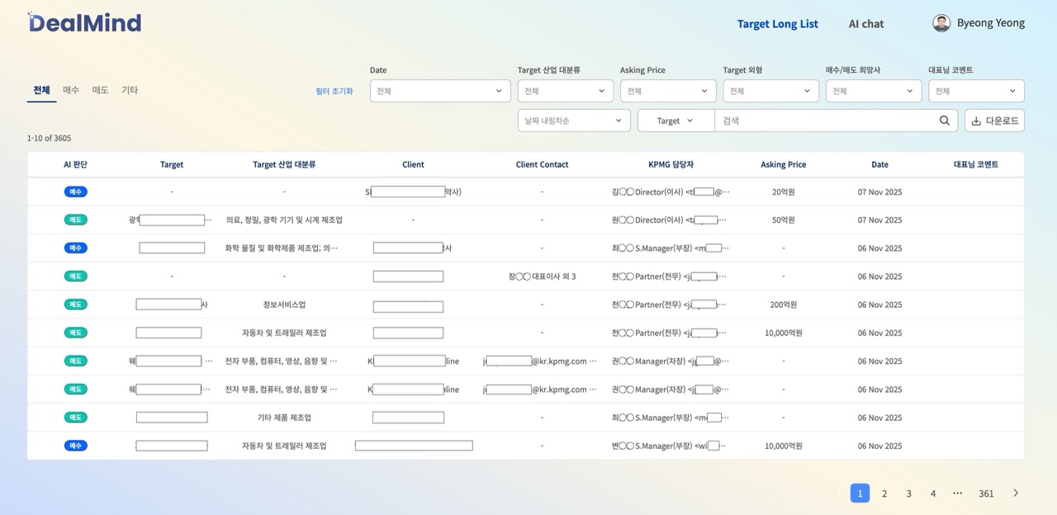Viewport: 1057px width, 515px height.
Task: Click the download button labeled 다운로드
Action: pyautogui.click(x=994, y=120)
